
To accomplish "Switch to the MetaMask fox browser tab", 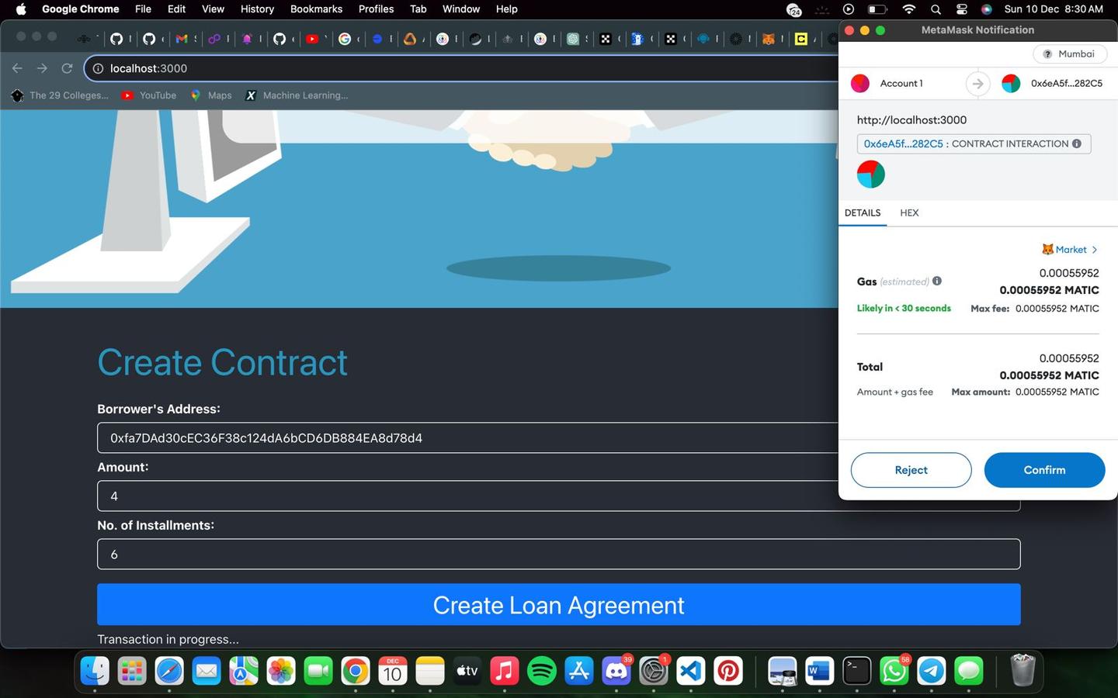I will point(769,39).
